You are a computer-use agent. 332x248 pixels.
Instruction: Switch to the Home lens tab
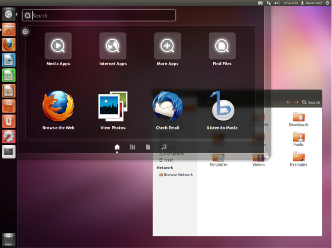click(x=117, y=147)
